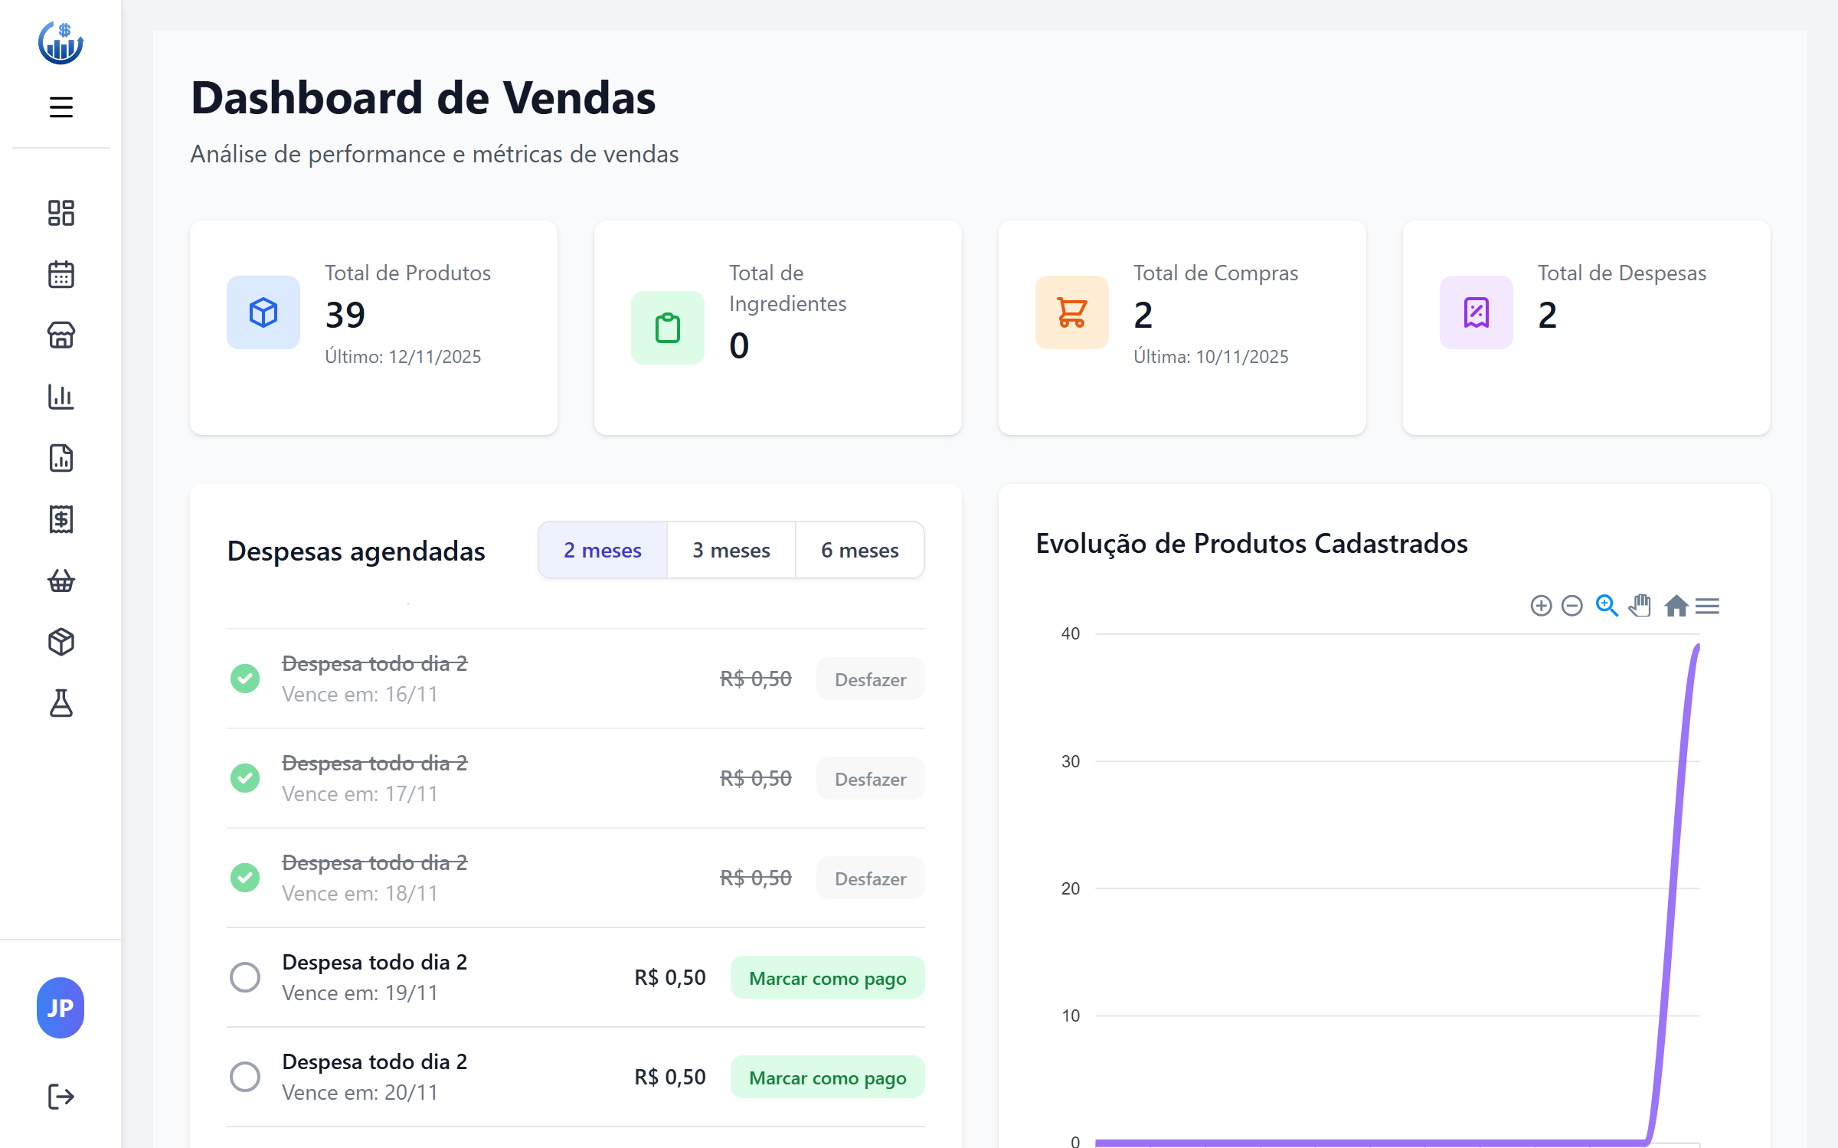Switch to the 3 meses tab

click(731, 550)
